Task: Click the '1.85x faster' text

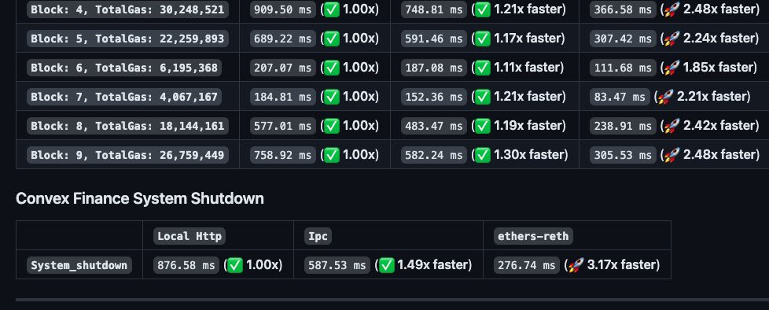Action: tap(718, 67)
